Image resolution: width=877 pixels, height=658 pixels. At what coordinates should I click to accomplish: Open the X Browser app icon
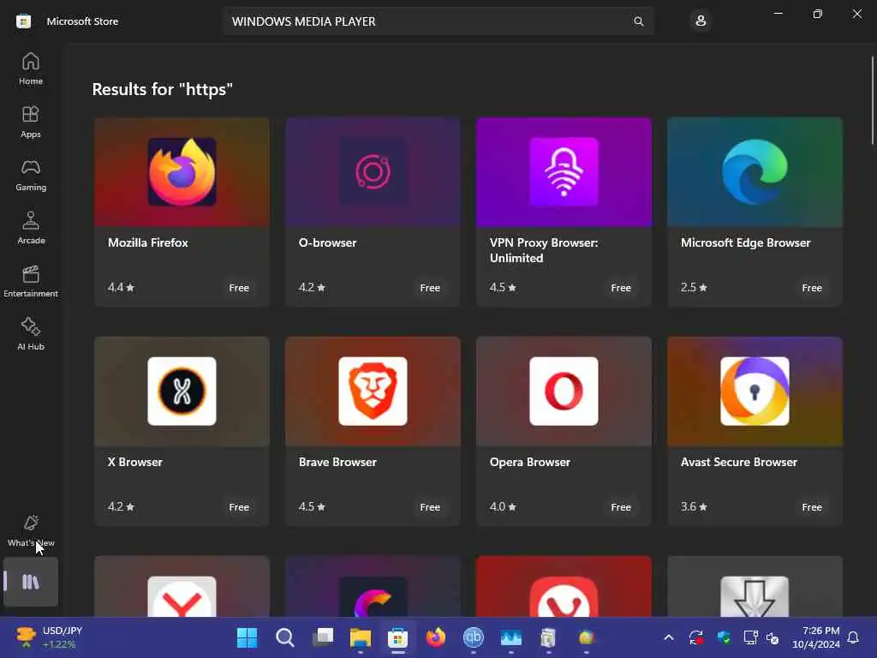pyautogui.click(x=182, y=391)
